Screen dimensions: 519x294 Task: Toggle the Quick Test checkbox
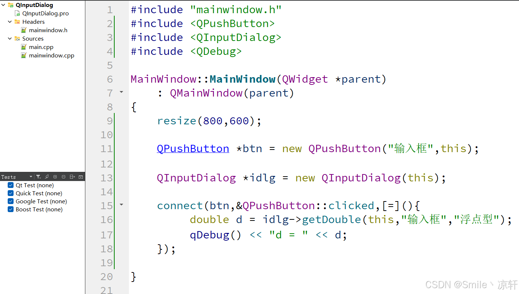pyautogui.click(x=11, y=193)
